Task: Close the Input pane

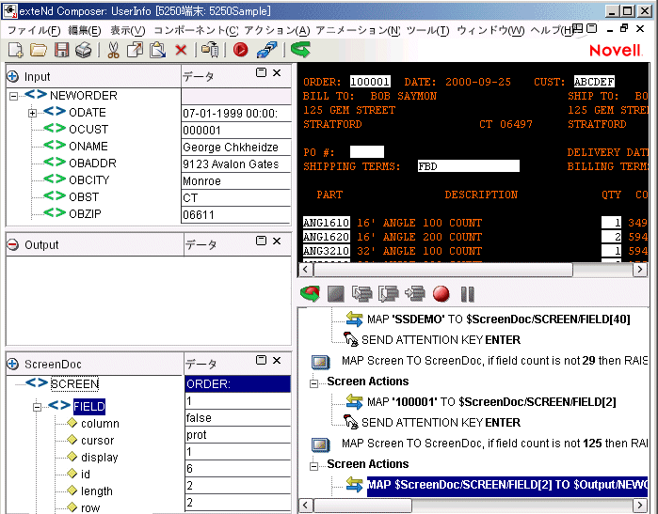Action: coord(277,73)
